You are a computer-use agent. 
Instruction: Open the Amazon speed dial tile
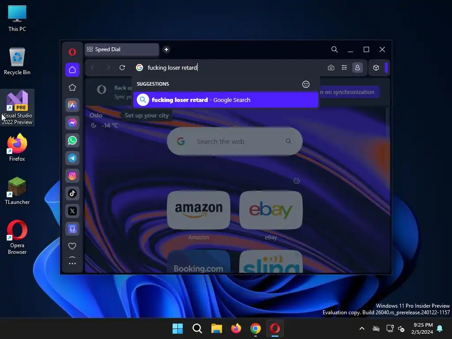pyautogui.click(x=199, y=210)
